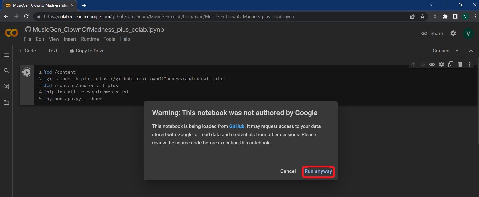Select the MusicGen_ClownOfMadness browser tab
479x197 pixels.
(39, 5)
